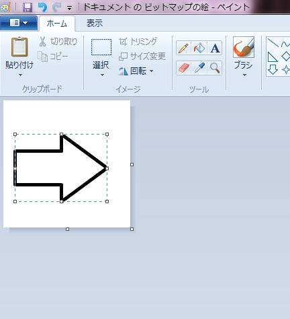
Task: Select the Fill with color bucket tool
Action: coord(199,48)
